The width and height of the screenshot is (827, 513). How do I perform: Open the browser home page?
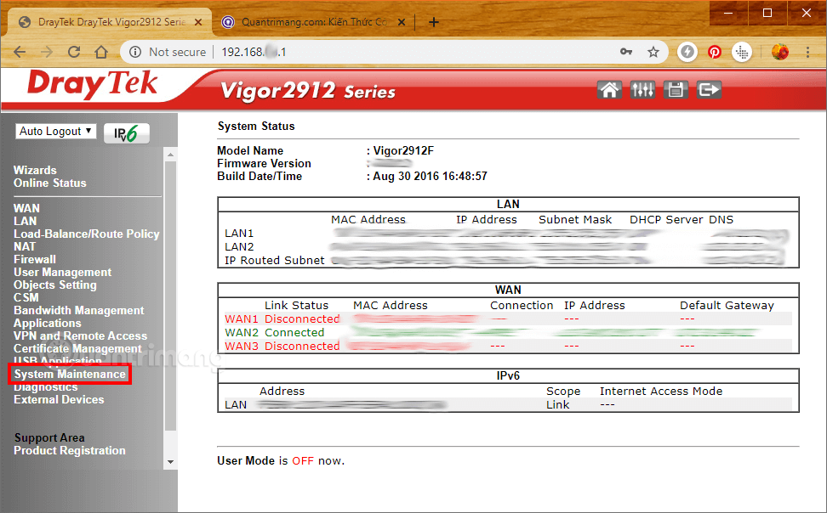[x=101, y=52]
